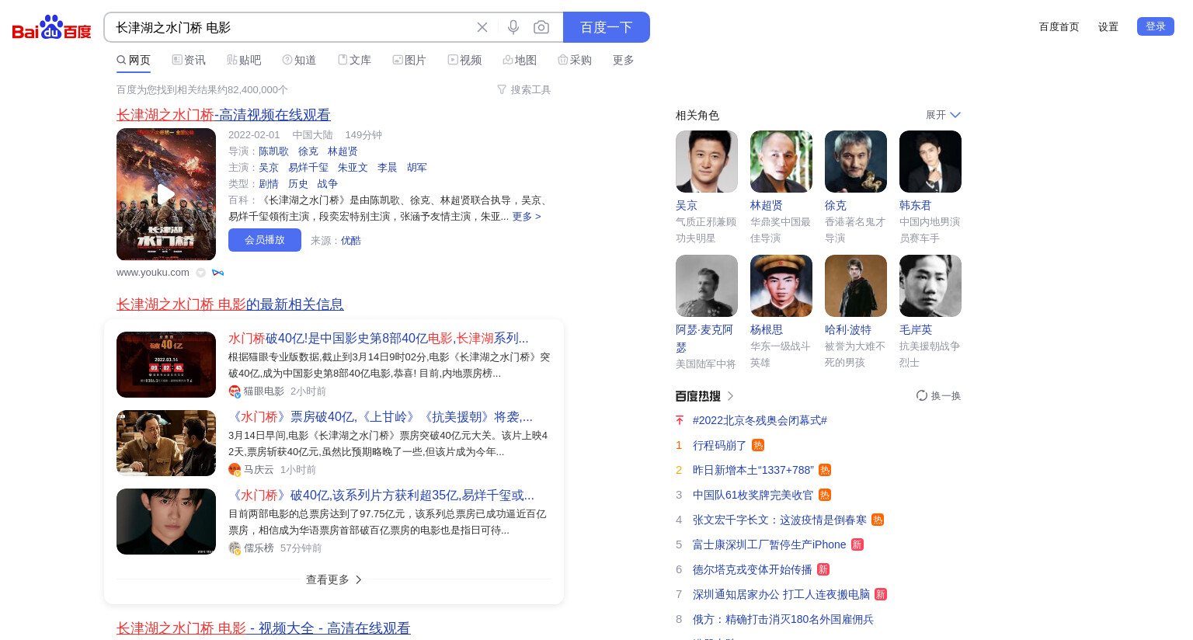Expand encyclopedia text with 更多 >

click(527, 217)
